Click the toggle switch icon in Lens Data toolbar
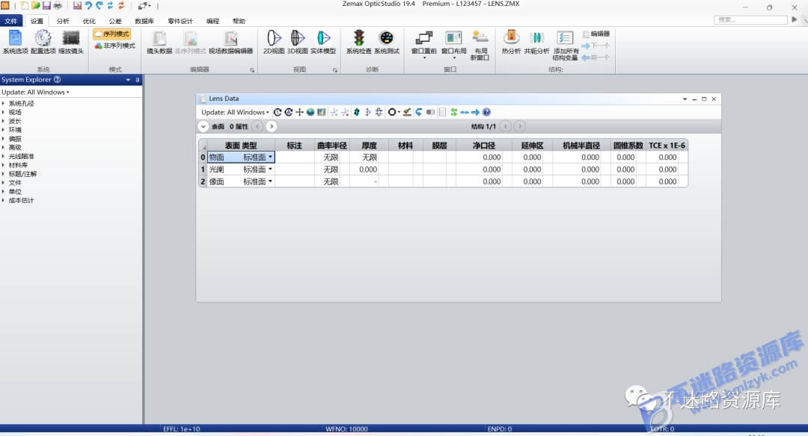Viewport: 808px width, 436px height. click(430, 112)
